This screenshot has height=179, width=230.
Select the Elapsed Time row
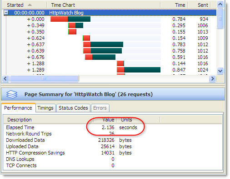pos(113,127)
